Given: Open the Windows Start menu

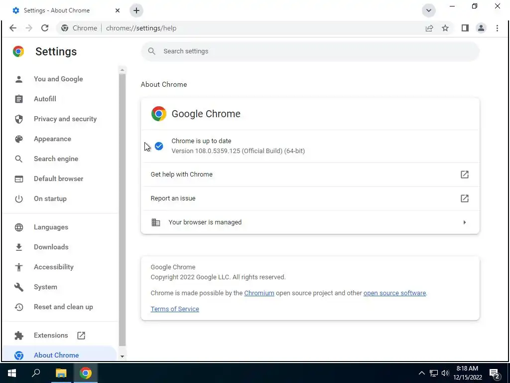Looking at the screenshot, I should click(12, 373).
